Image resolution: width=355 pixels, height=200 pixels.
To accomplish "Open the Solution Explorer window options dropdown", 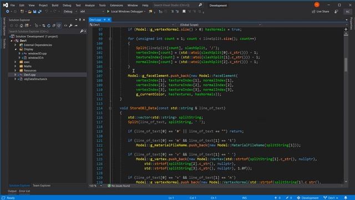I will pyautogui.click(x=76, y=20).
